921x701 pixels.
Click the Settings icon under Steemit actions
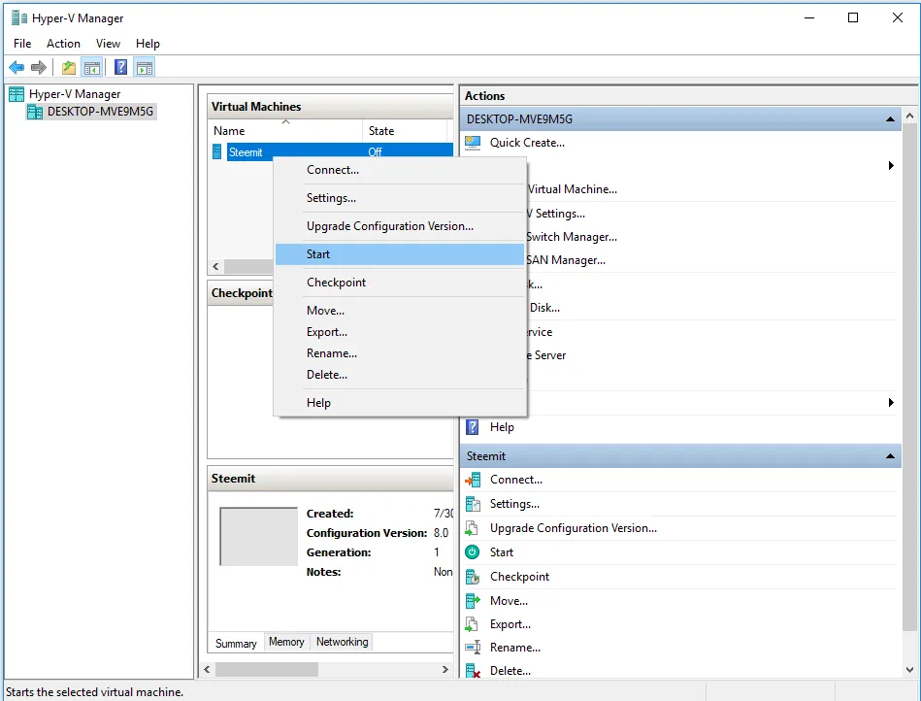click(473, 504)
